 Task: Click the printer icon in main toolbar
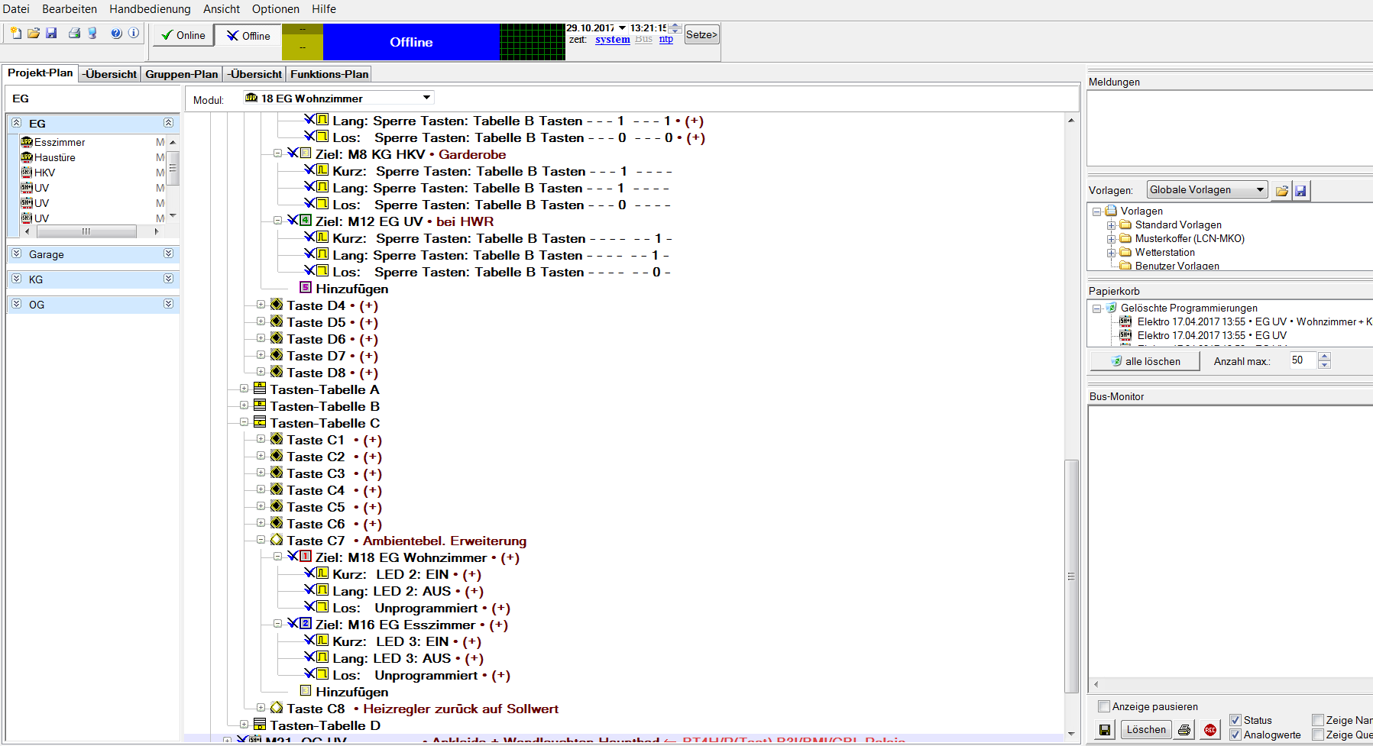pyautogui.click(x=74, y=34)
